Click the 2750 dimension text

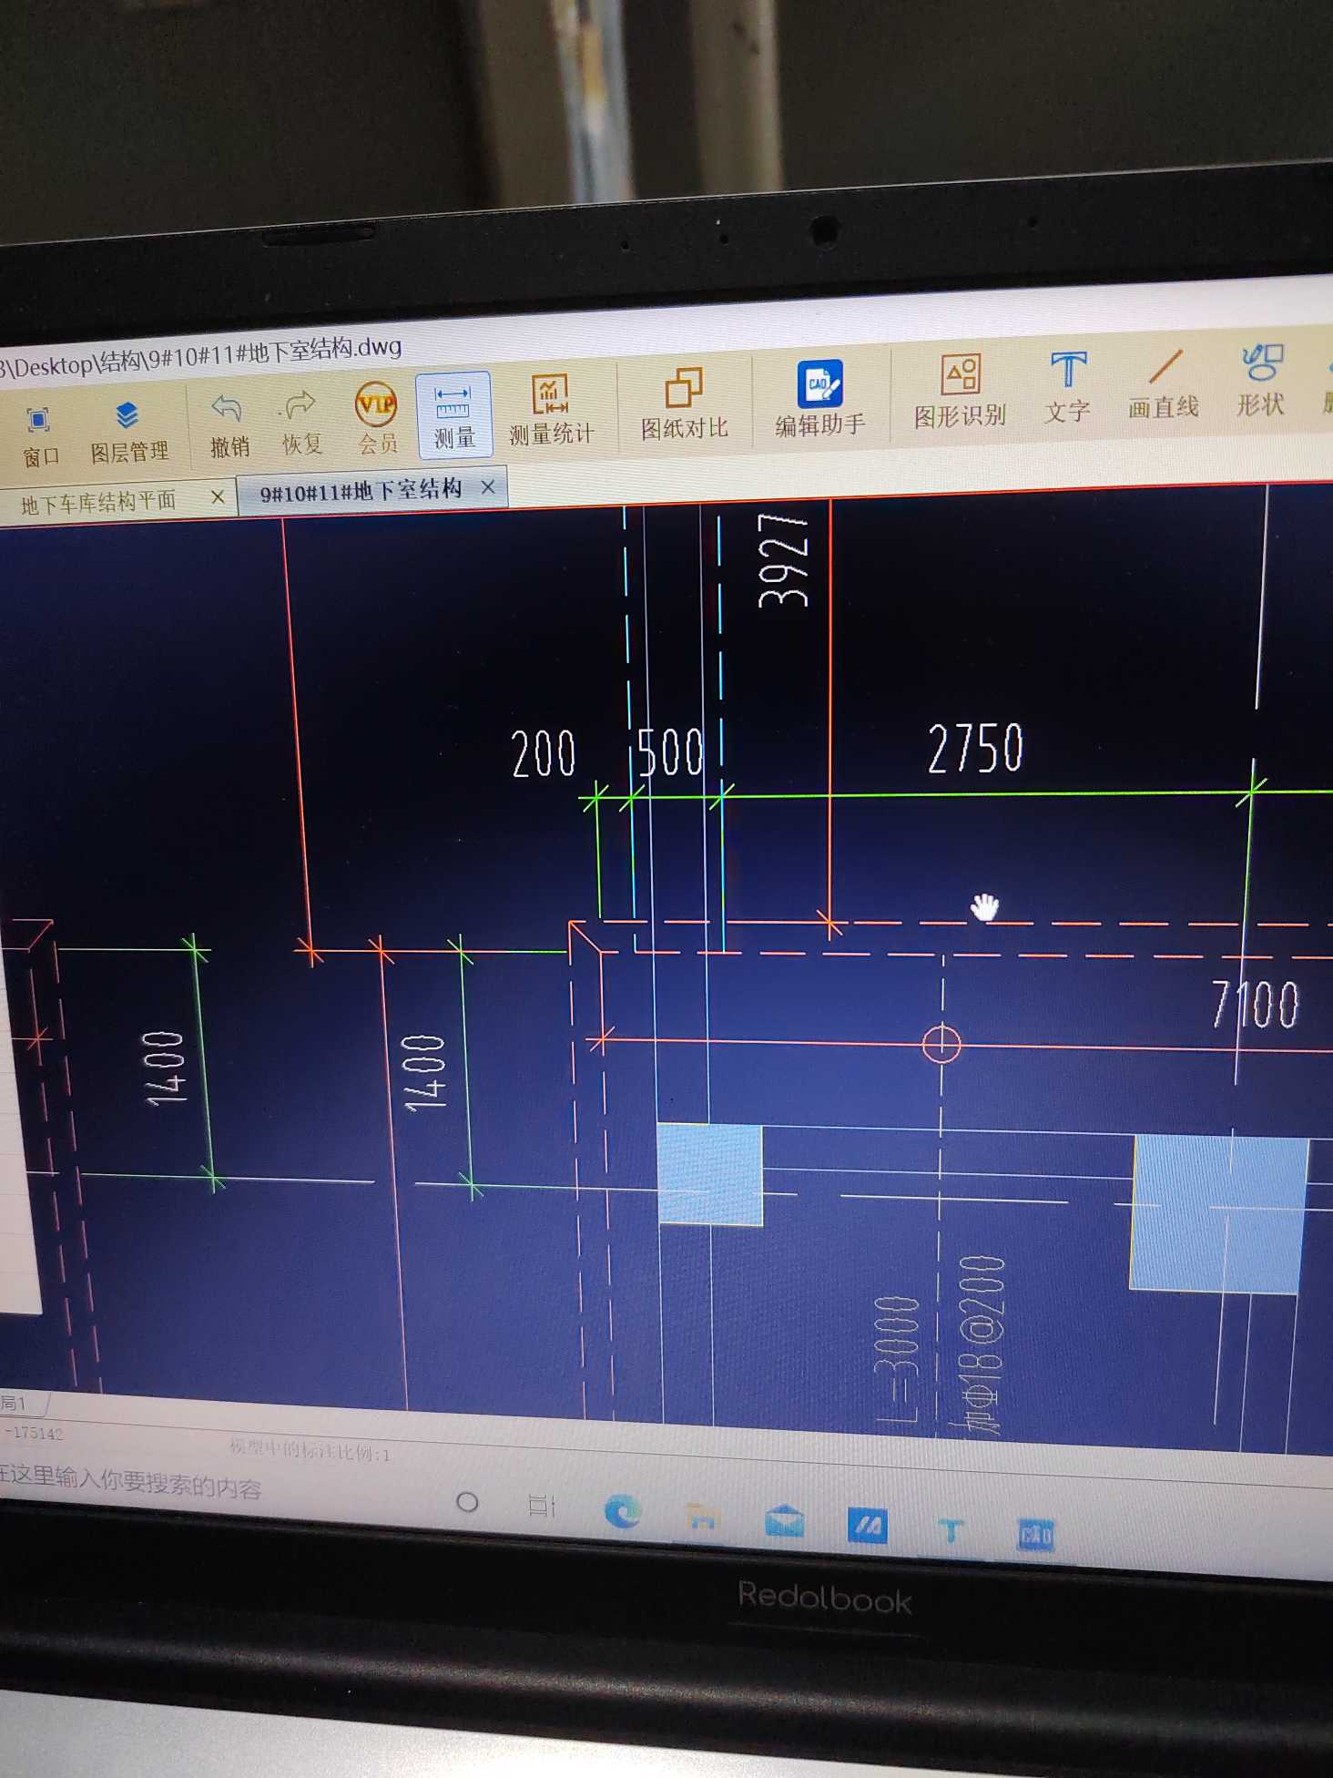tap(975, 749)
